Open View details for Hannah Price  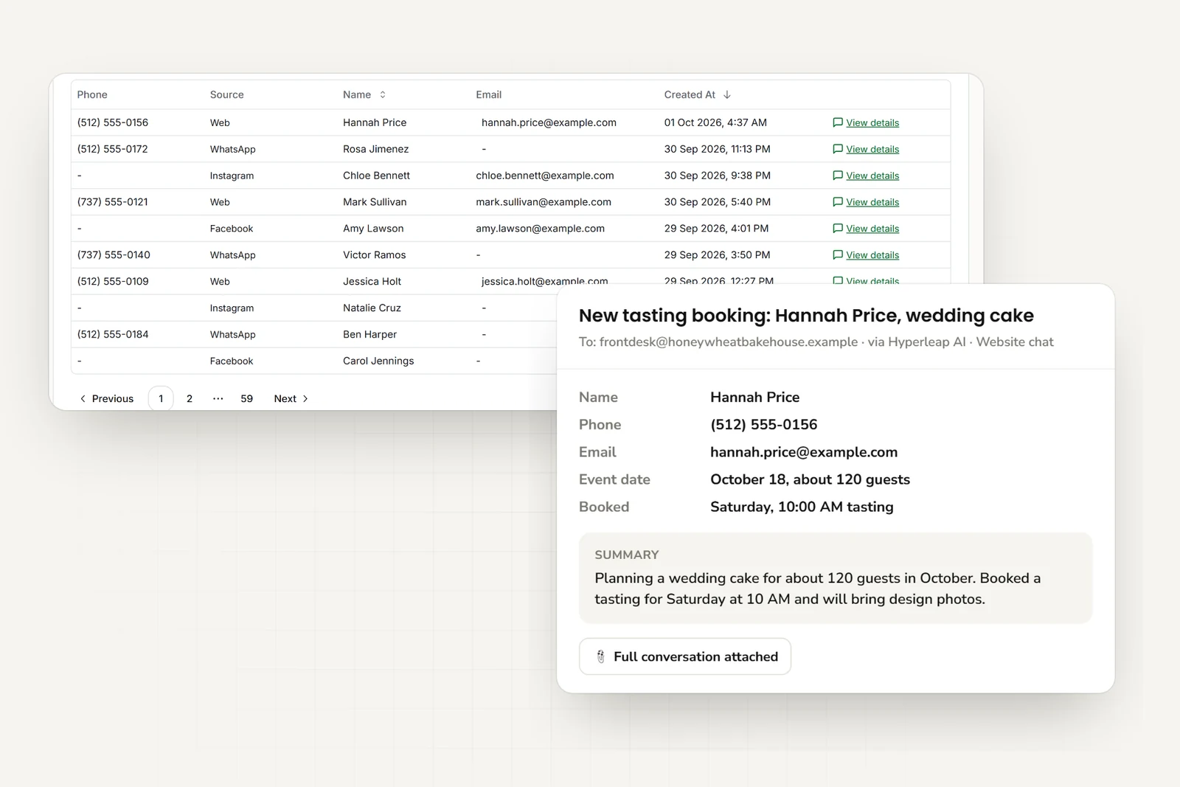[x=872, y=123]
